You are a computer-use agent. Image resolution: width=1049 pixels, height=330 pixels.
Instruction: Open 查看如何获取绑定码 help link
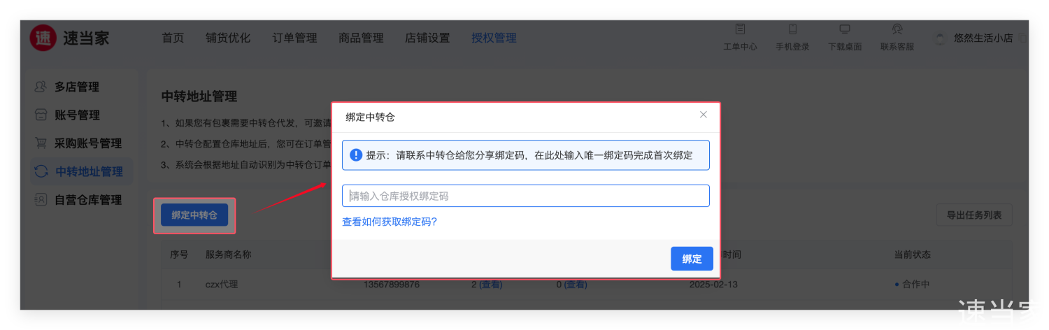coord(390,222)
